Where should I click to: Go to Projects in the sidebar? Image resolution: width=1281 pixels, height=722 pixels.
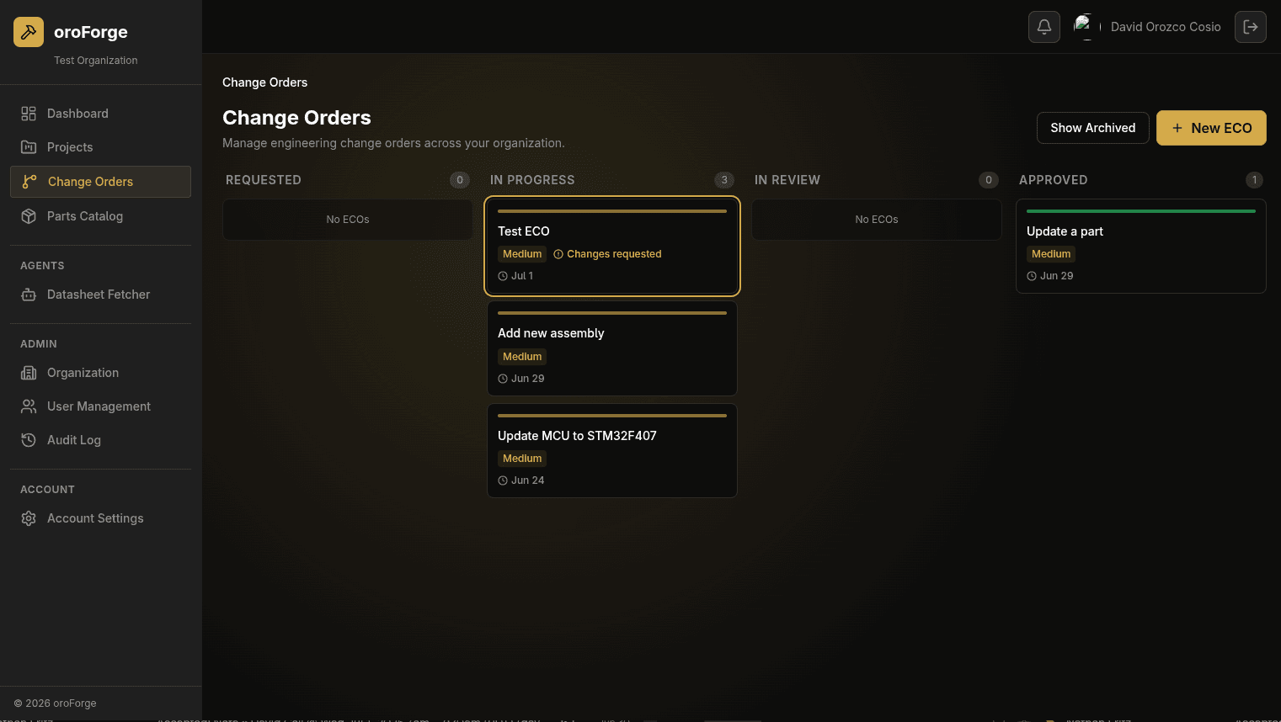pos(100,147)
